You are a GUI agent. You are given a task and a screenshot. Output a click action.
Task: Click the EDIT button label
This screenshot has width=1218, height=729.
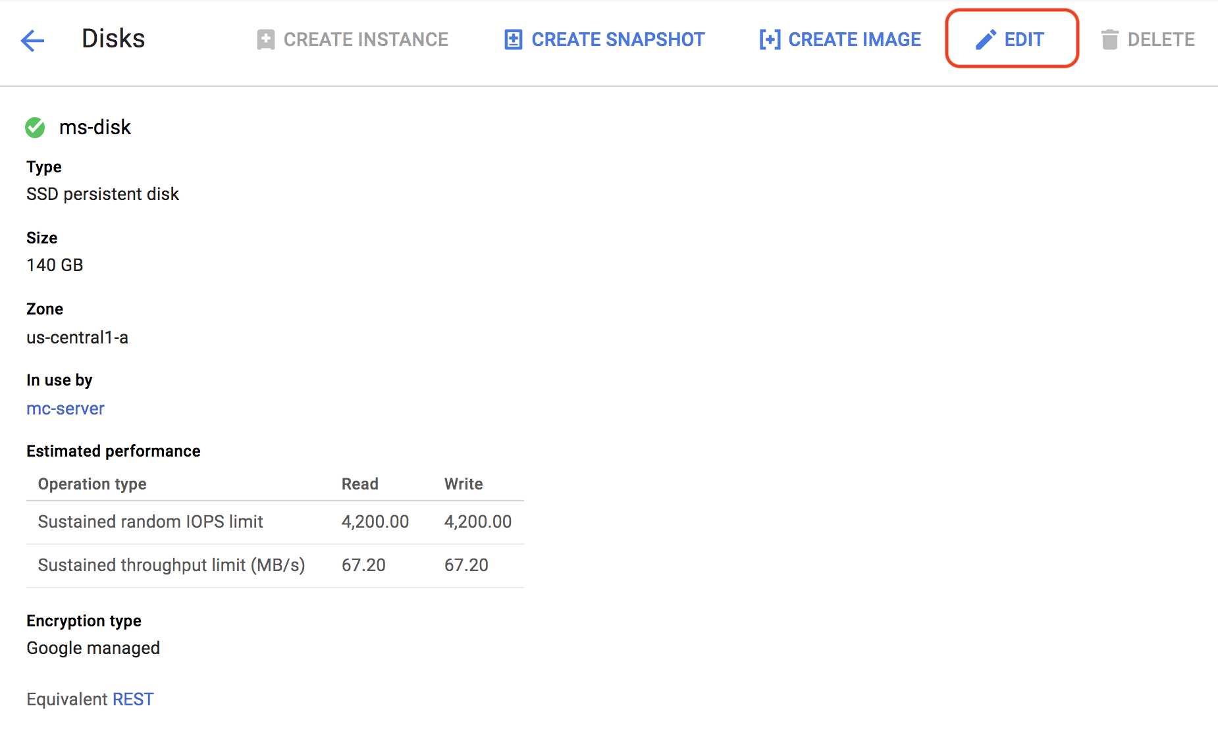click(x=1024, y=39)
